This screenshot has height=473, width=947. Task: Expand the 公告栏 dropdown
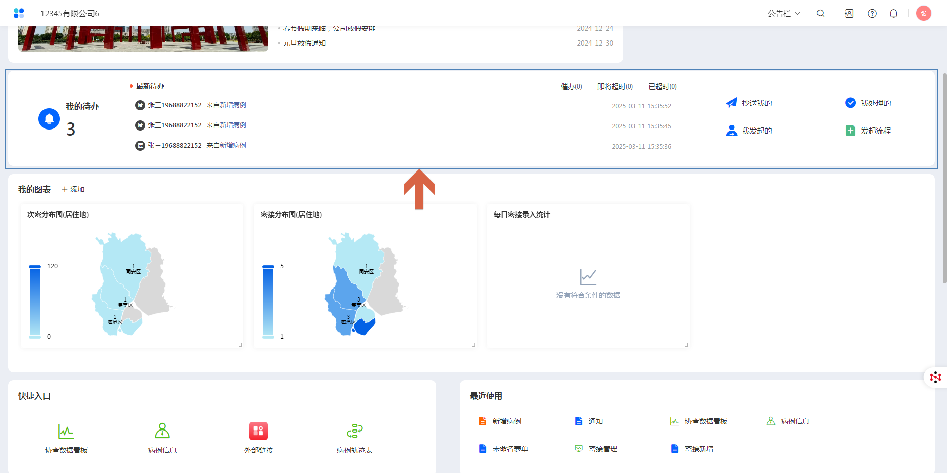(784, 14)
